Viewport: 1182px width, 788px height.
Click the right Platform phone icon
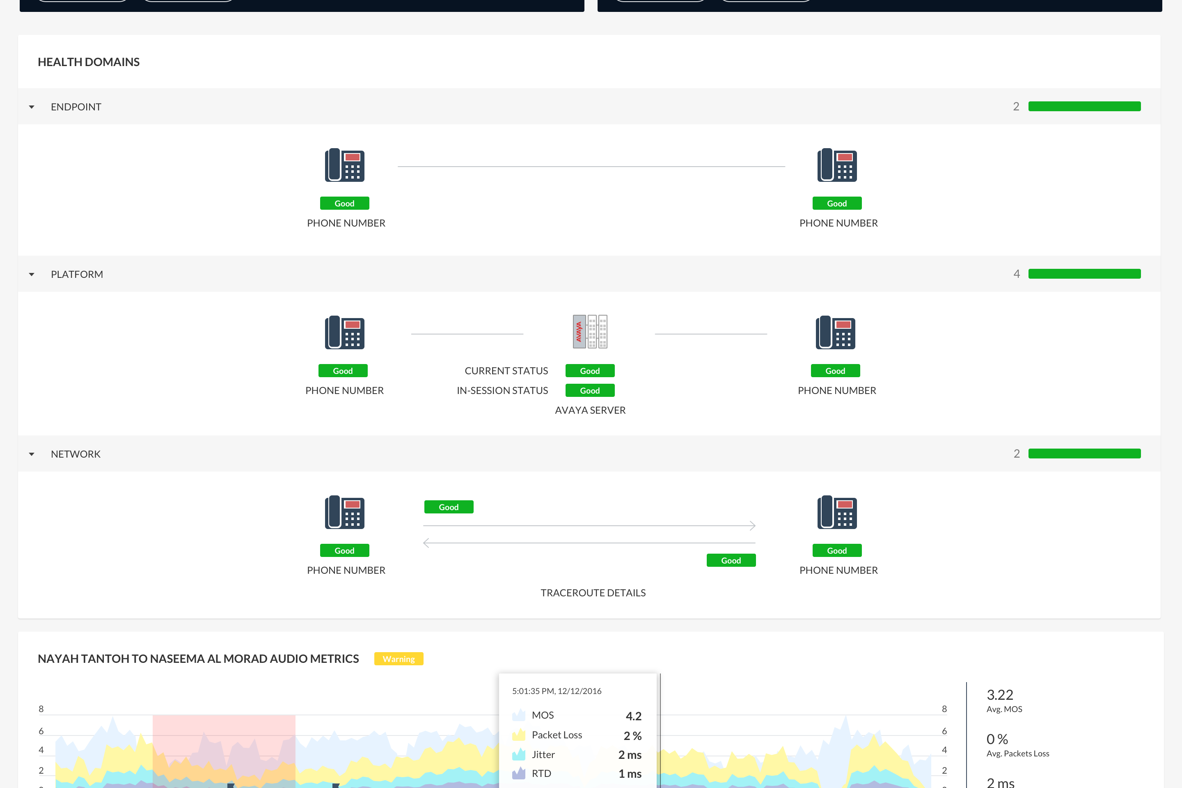[x=835, y=332]
